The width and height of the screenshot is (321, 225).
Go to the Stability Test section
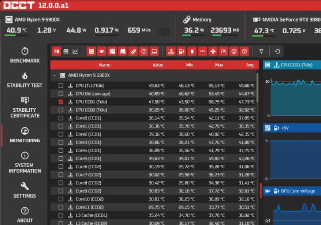pos(25,80)
